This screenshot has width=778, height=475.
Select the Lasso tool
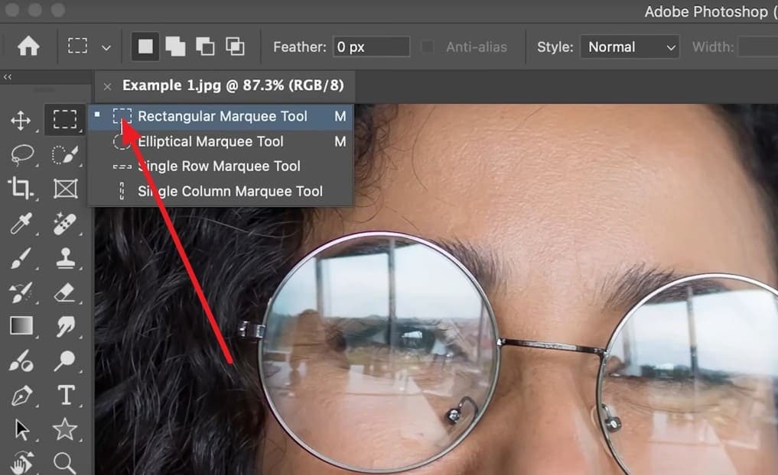point(22,154)
